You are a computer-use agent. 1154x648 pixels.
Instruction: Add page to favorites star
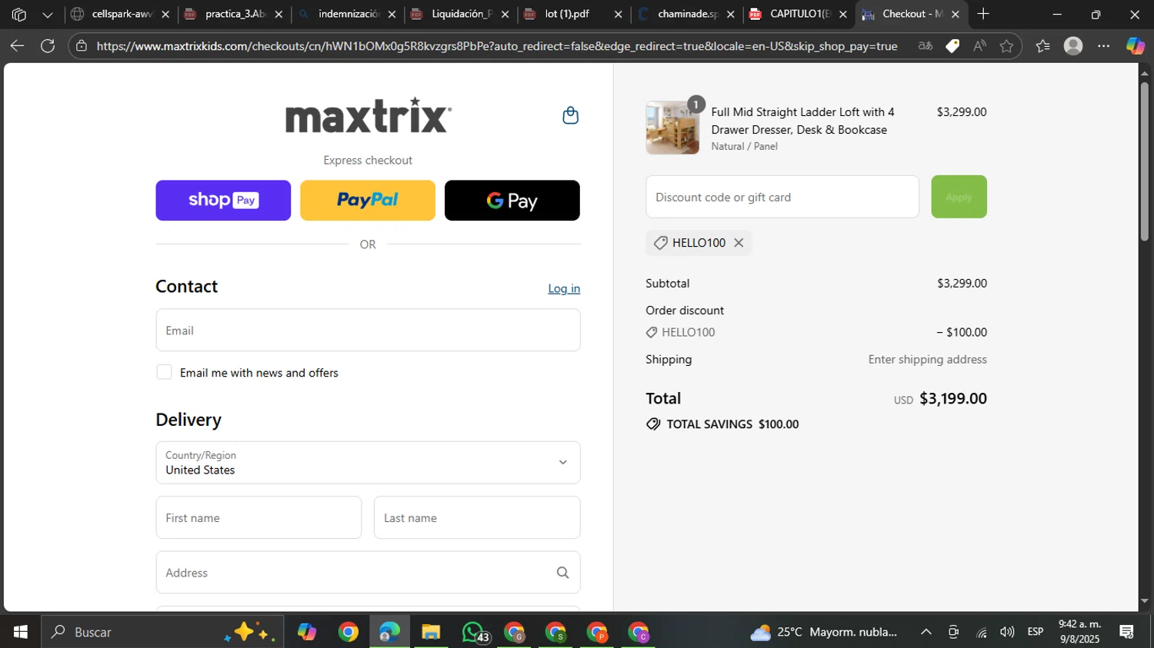[x=1006, y=46]
